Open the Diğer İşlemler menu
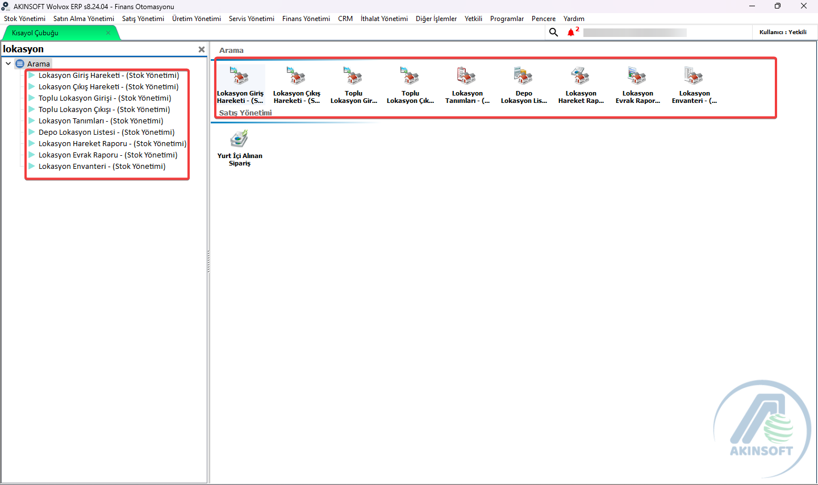Viewport: 818px width, 485px height. pyautogui.click(x=436, y=19)
